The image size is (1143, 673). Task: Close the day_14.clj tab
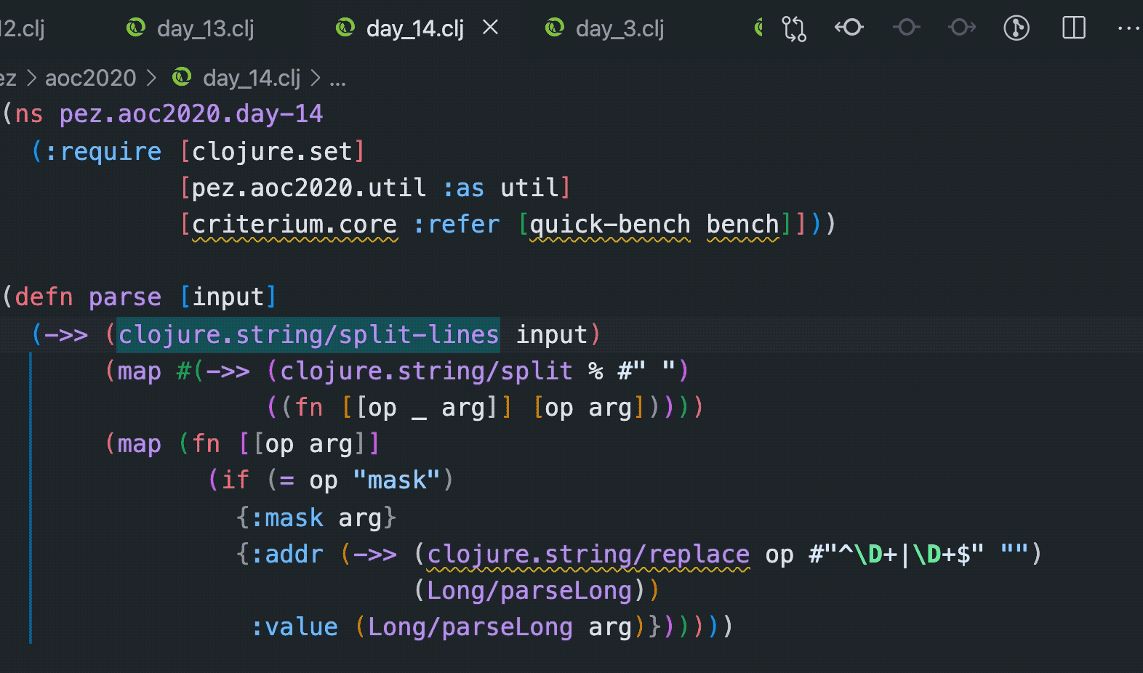[x=491, y=28]
